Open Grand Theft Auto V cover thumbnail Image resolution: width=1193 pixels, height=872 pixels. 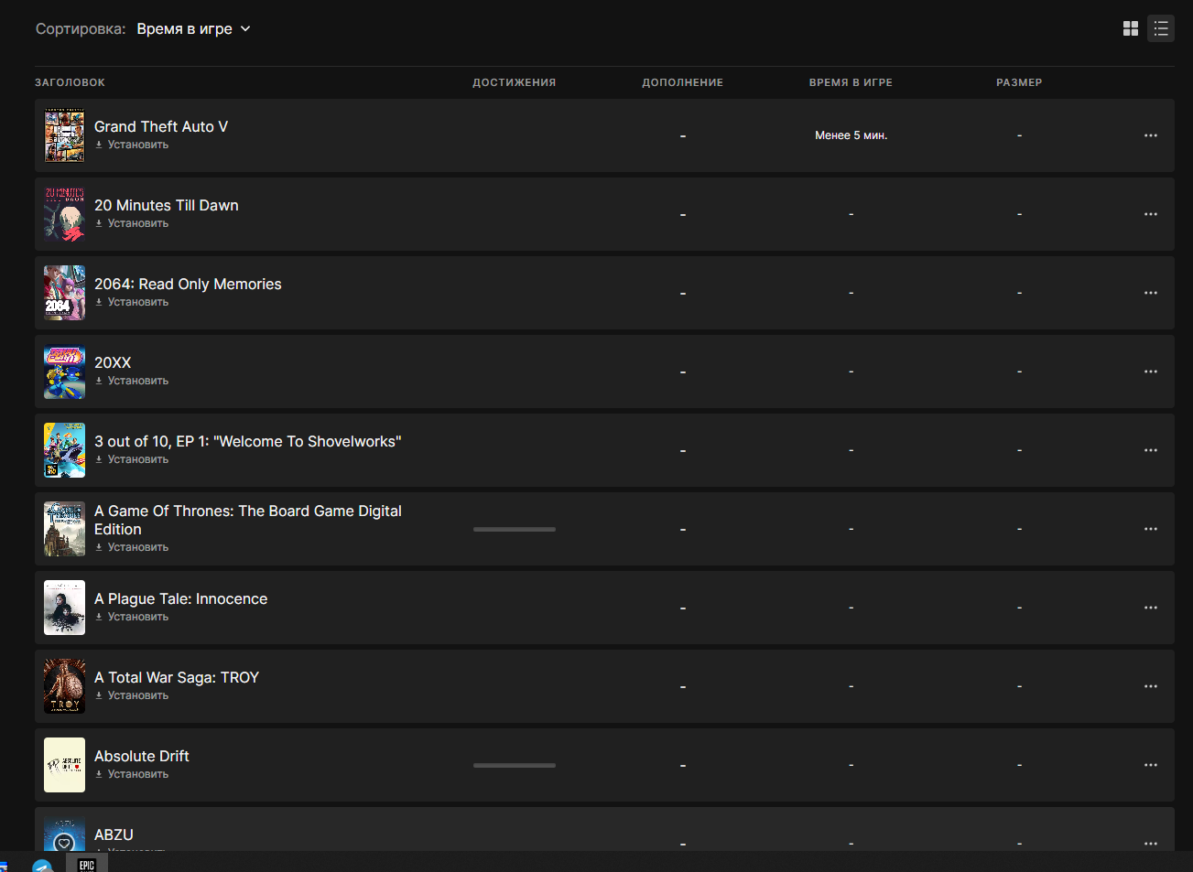pos(64,135)
